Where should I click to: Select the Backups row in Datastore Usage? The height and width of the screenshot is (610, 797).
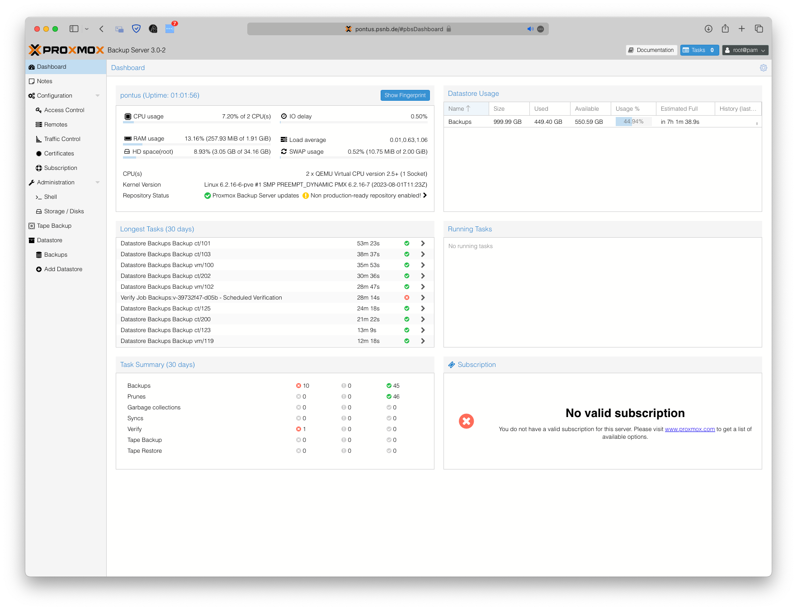click(603, 122)
